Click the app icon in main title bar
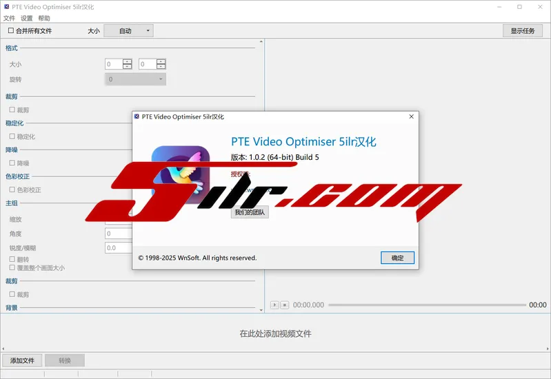The width and height of the screenshot is (551, 379). pos(6,7)
